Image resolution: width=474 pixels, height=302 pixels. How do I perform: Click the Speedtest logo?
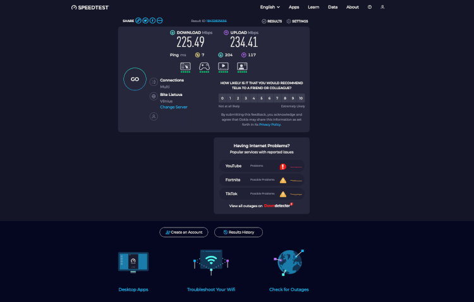click(x=90, y=8)
